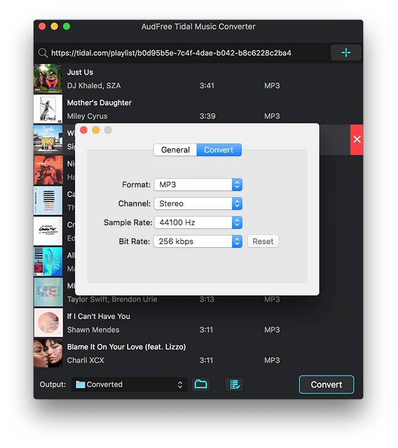Click the Convert button at bottom
This screenshot has width=398, height=448.
tap(327, 385)
